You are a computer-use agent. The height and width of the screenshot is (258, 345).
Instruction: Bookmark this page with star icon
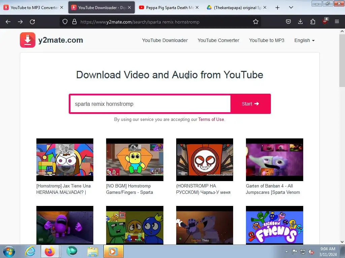point(255,21)
